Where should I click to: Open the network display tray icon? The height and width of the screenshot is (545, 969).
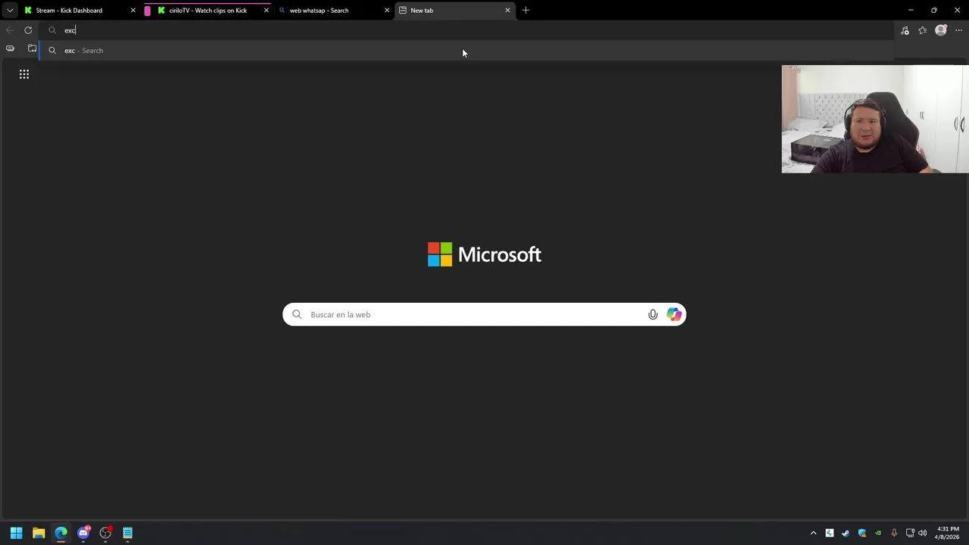click(910, 533)
